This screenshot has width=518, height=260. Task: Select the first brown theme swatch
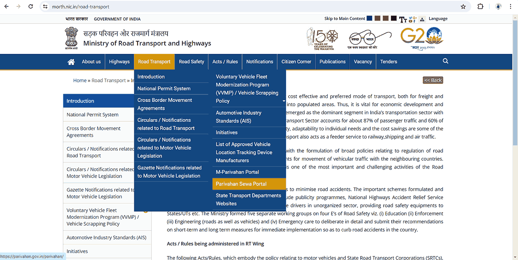[x=377, y=18]
